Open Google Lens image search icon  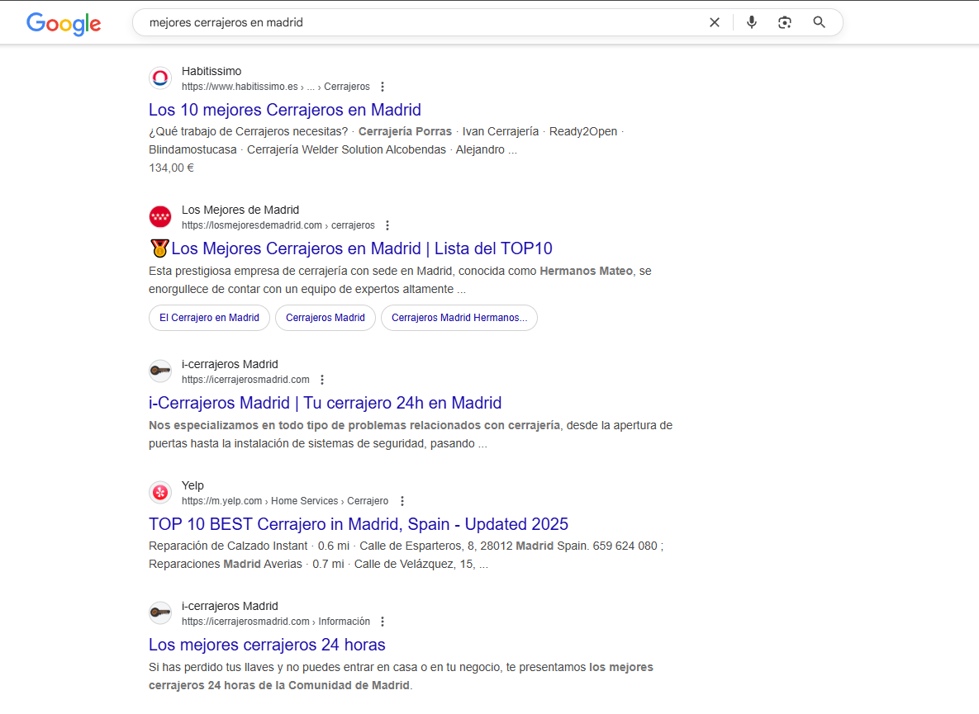[785, 22]
